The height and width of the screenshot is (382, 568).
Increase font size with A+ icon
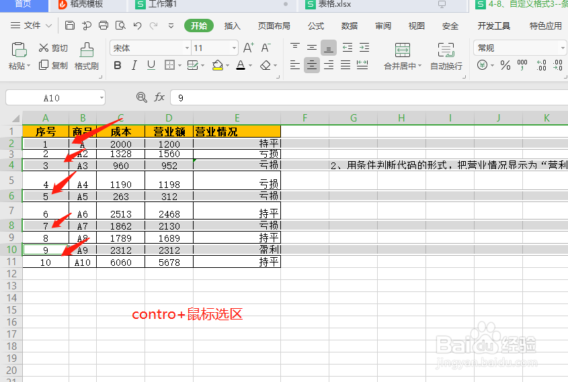(249, 48)
